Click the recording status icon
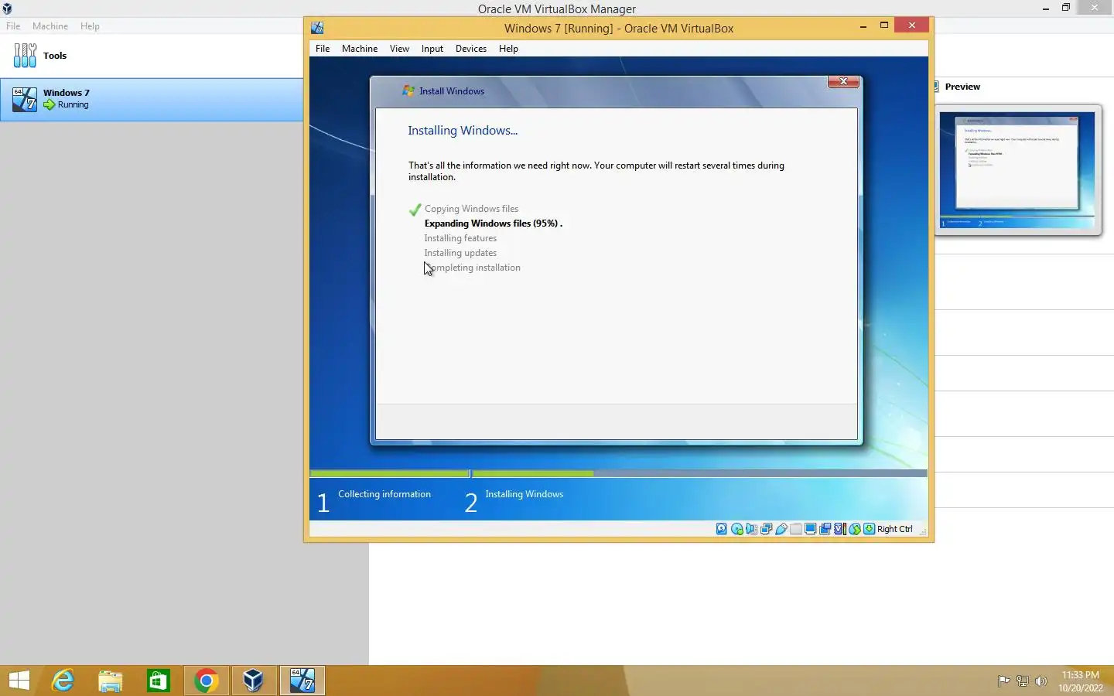This screenshot has width=1114, height=696. tap(825, 529)
